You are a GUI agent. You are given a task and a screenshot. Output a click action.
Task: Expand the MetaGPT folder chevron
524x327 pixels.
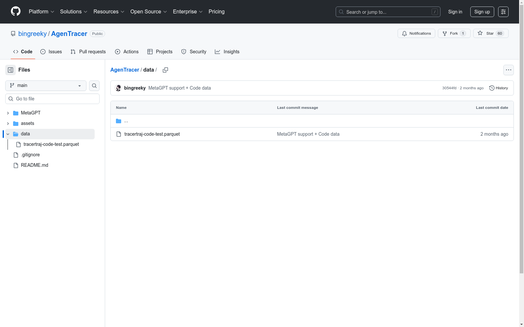click(8, 113)
